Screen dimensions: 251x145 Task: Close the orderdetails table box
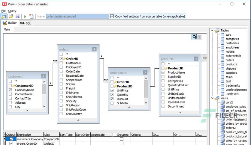(145, 72)
